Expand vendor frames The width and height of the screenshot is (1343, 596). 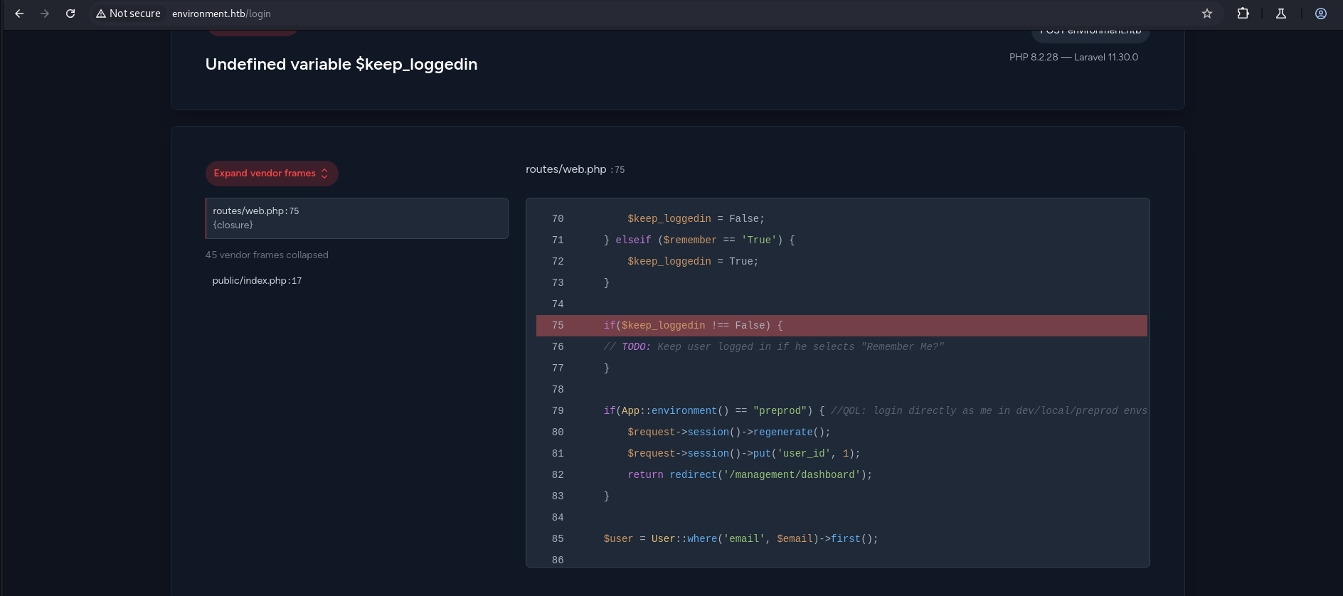(265, 174)
